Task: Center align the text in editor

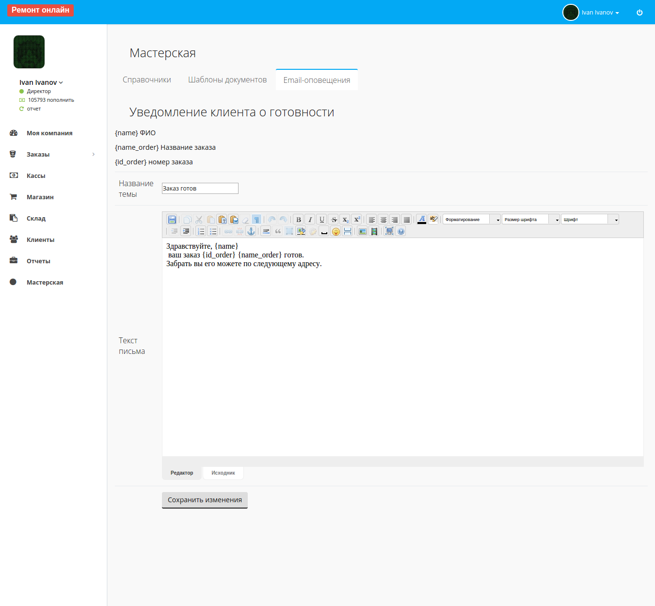Action: 383,220
